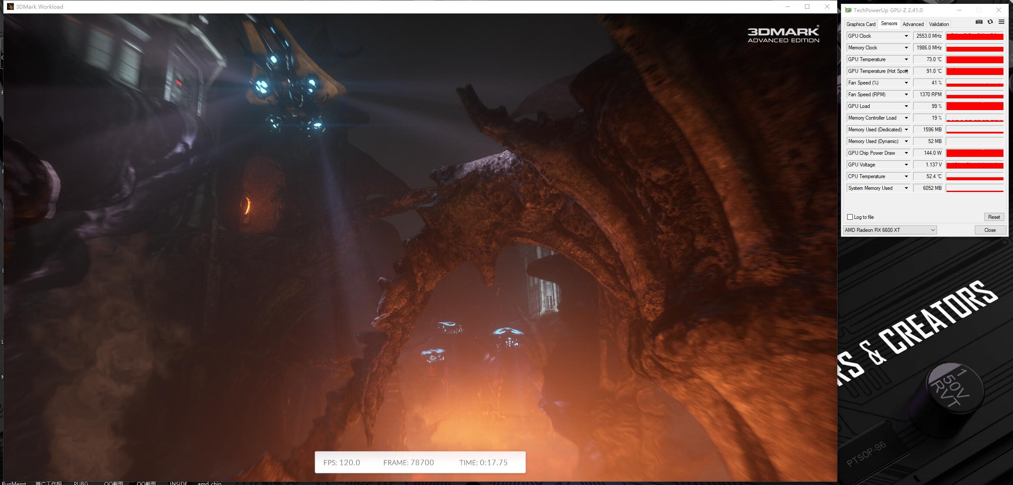The height and width of the screenshot is (485, 1013).
Task: Click the FRAME: 78700 counter
Action: pos(409,462)
